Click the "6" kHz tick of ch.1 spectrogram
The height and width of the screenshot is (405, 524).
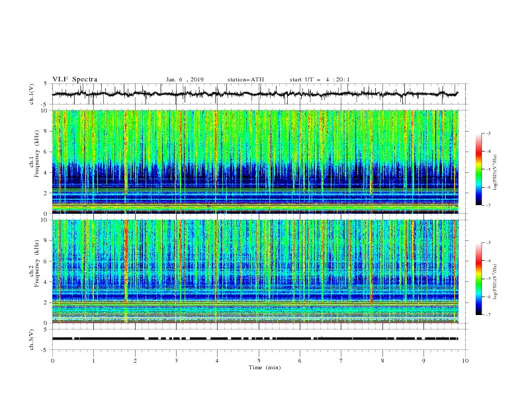[x=46, y=152]
